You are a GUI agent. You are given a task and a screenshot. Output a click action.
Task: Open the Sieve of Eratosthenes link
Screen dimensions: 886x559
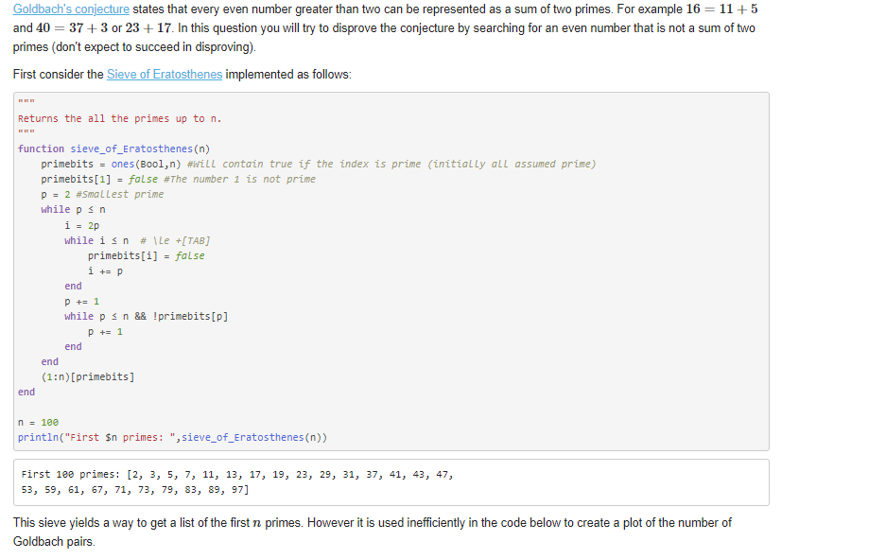[x=165, y=74]
